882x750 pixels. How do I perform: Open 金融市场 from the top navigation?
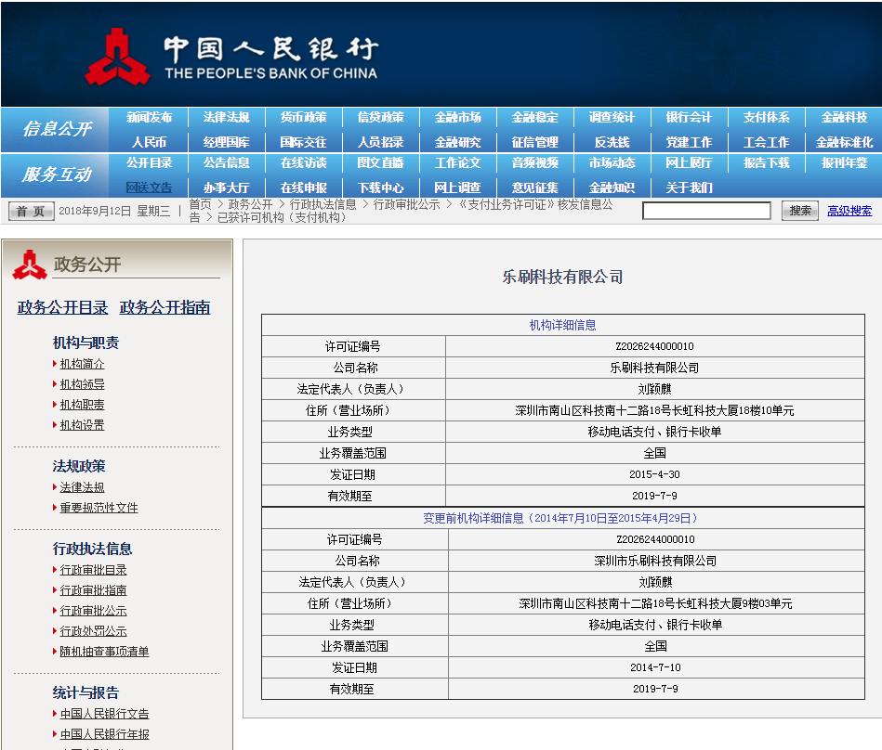pyautogui.click(x=458, y=117)
